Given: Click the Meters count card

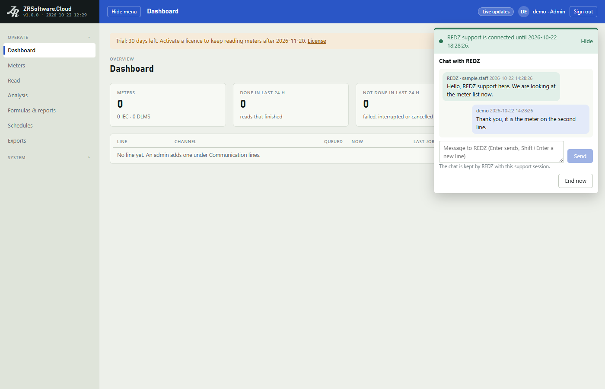Looking at the screenshot, I should 168,105.
